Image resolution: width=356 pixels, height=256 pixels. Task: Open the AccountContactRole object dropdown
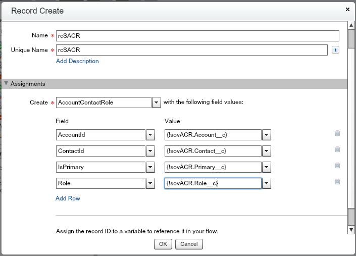point(157,103)
